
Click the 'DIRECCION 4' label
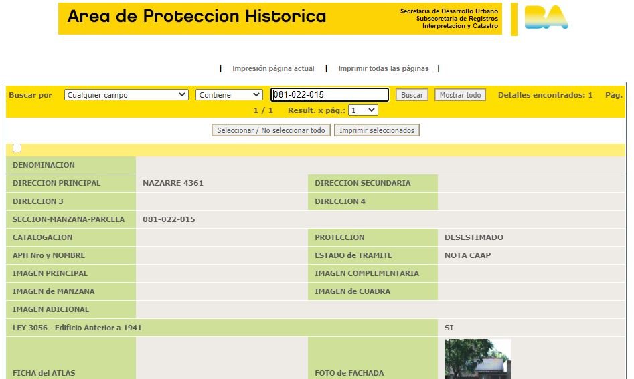click(x=340, y=201)
